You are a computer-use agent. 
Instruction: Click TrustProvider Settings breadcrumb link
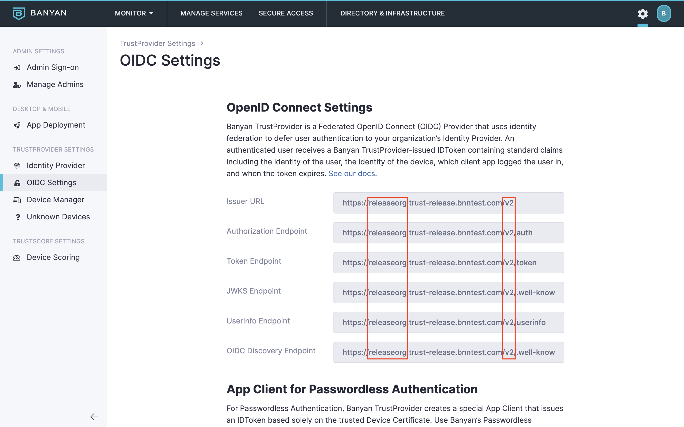point(157,44)
